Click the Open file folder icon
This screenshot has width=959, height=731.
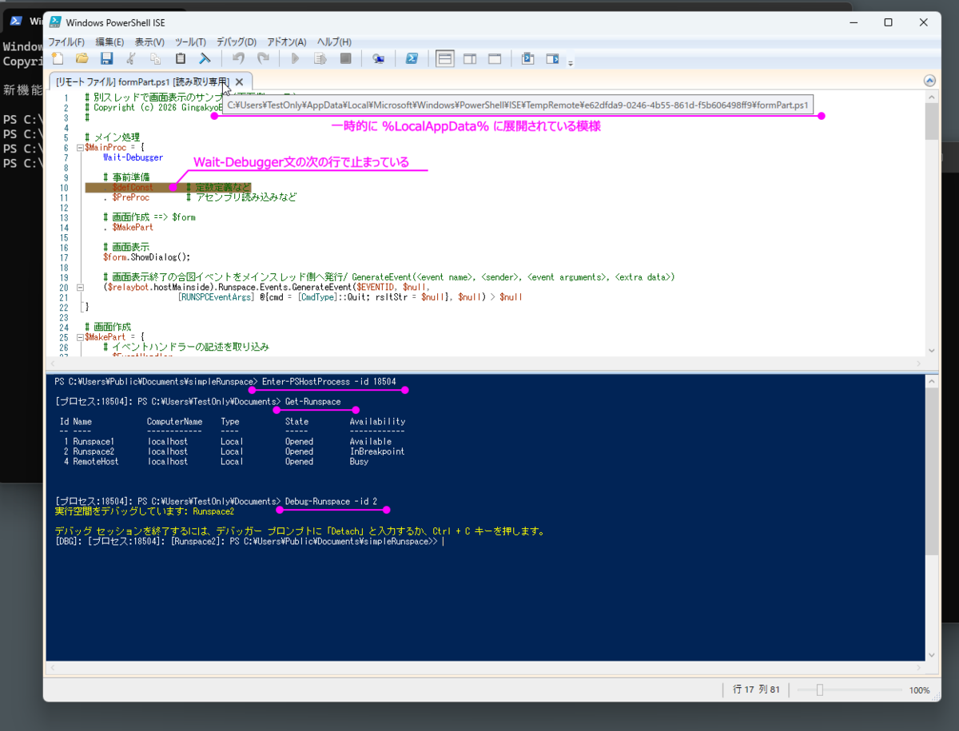82,58
